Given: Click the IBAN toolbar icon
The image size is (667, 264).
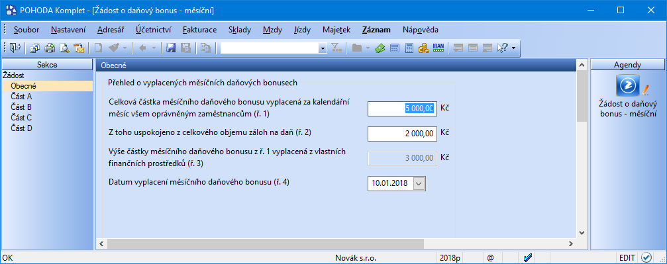Looking at the screenshot, I should (438, 48).
